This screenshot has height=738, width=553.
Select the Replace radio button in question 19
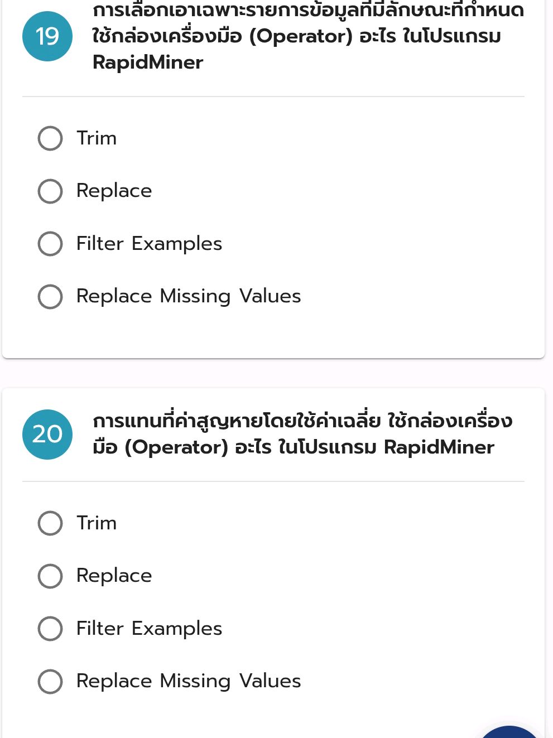50,191
